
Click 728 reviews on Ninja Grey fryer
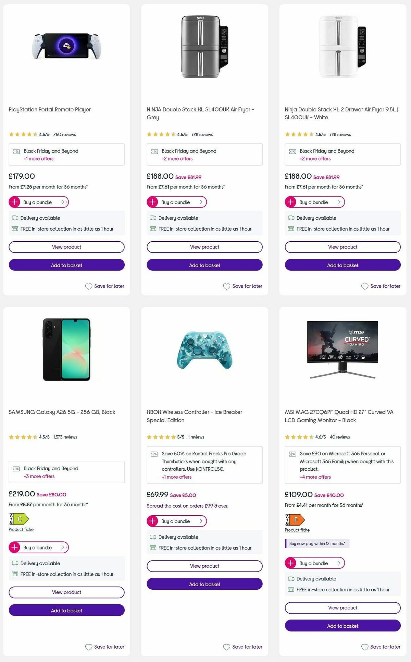click(201, 134)
